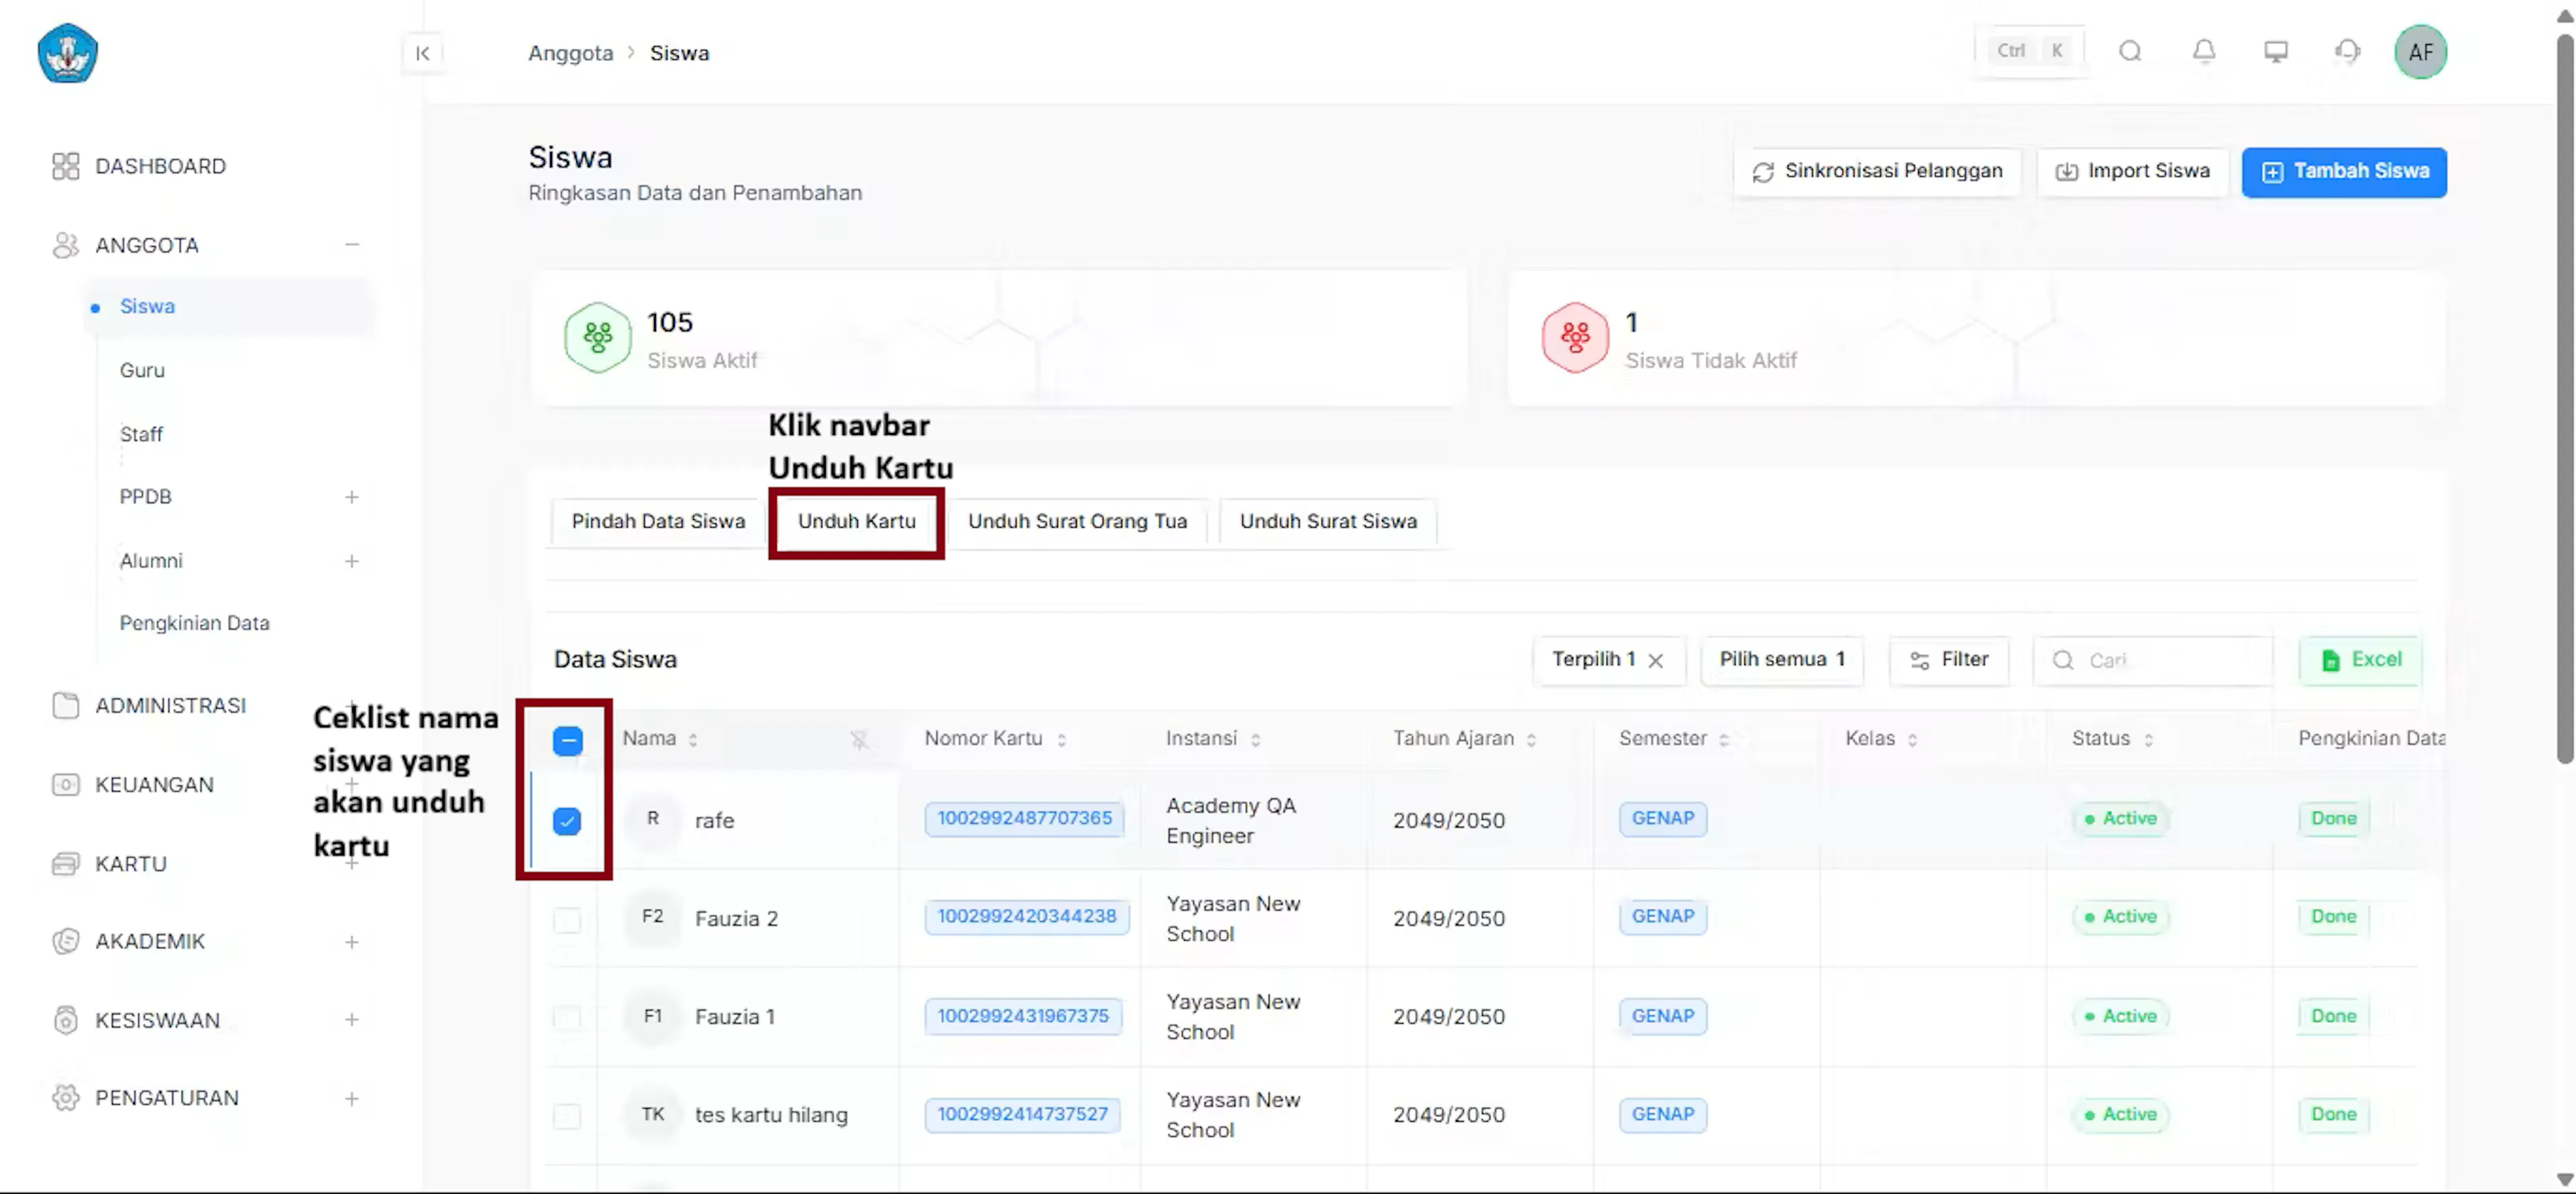The width and height of the screenshot is (2576, 1194).
Task: Click the Pilih semua button
Action: [1782, 660]
